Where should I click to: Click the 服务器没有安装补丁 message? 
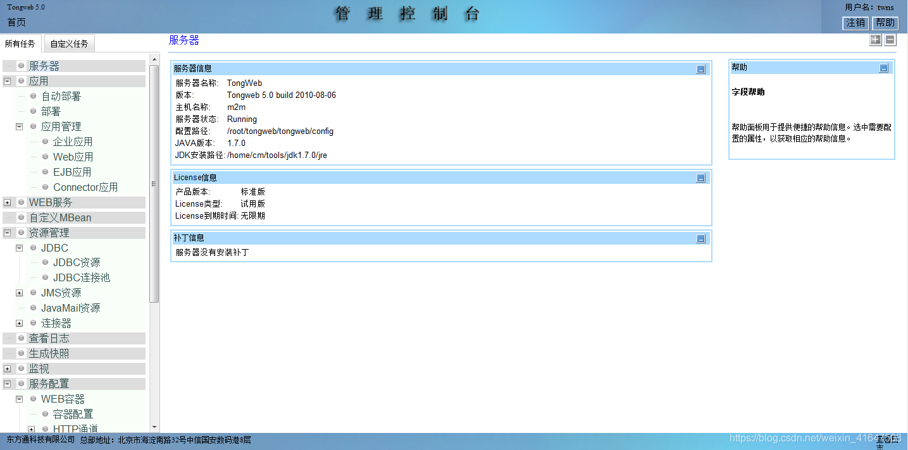click(x=212, y=253)
